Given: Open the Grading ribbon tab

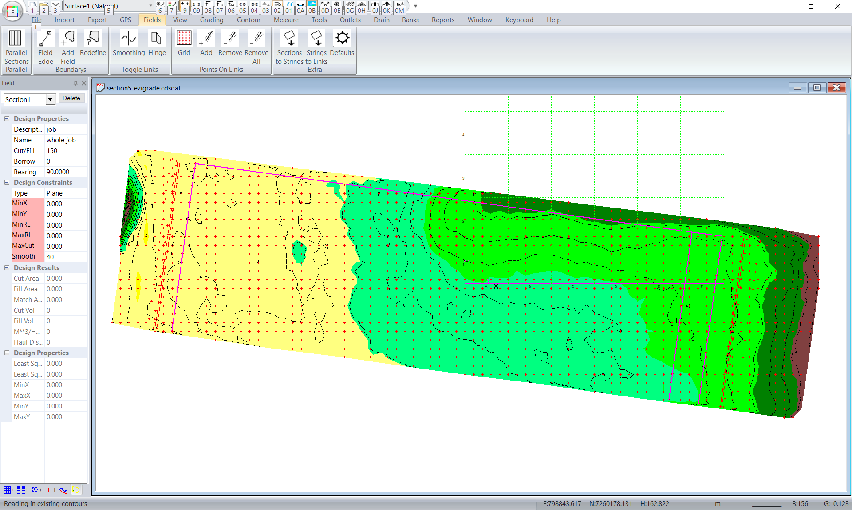Looking at the screenshot, I should pos(211,20).
